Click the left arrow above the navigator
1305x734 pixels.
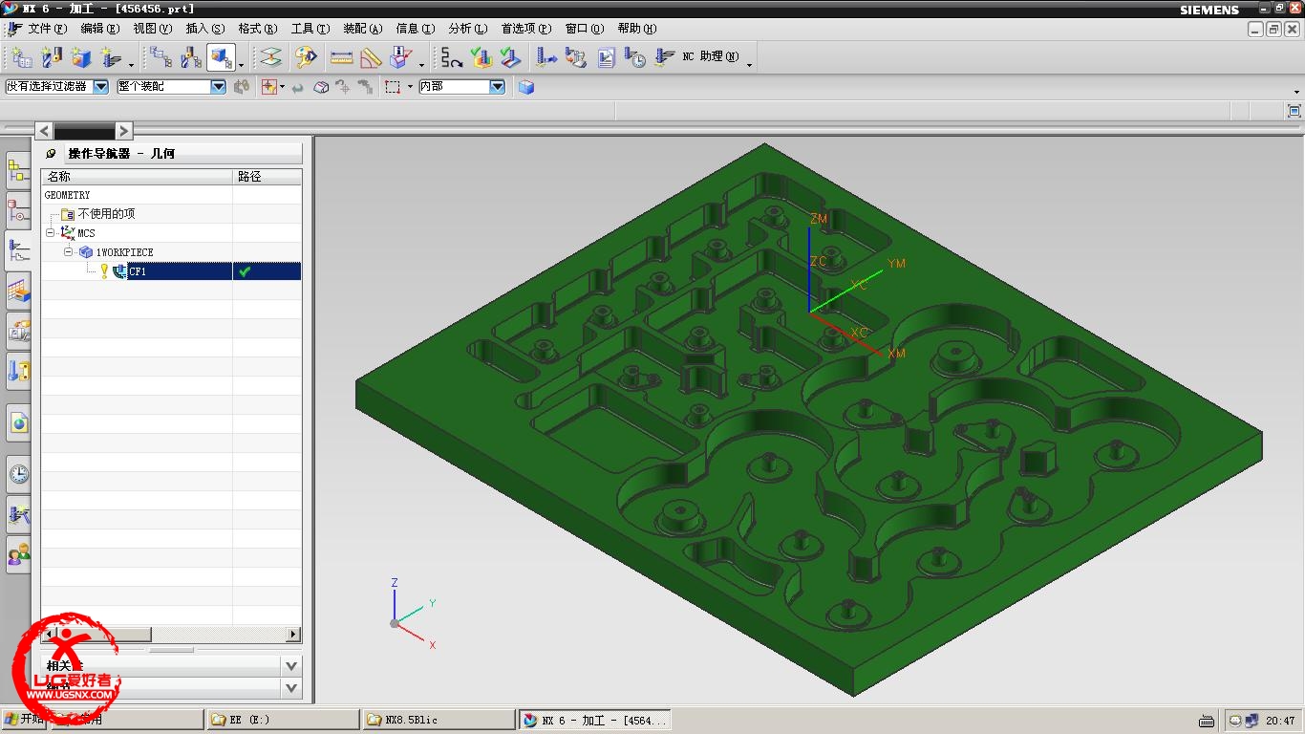(x=45, y=131)
